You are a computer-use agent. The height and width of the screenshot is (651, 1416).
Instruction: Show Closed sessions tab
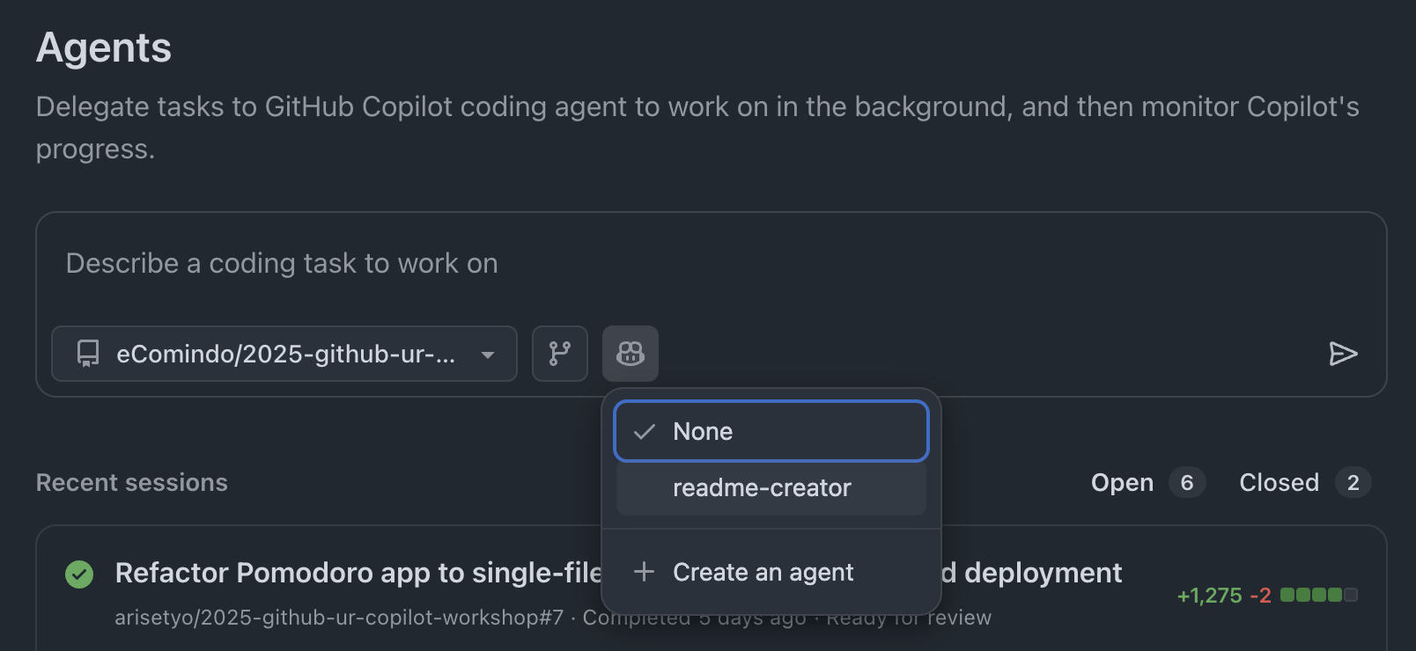coord(1305,482)
